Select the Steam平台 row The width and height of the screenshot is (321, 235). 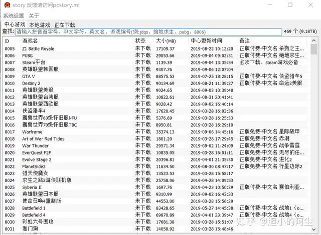click(x=155, y=62)
